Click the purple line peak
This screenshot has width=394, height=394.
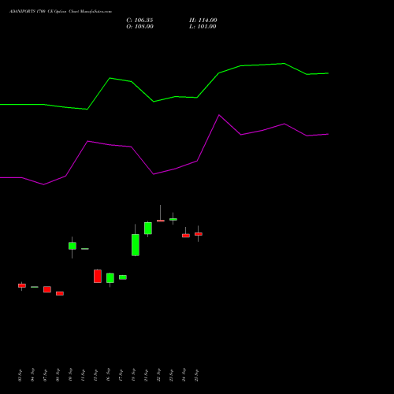(x=219, y=115)
